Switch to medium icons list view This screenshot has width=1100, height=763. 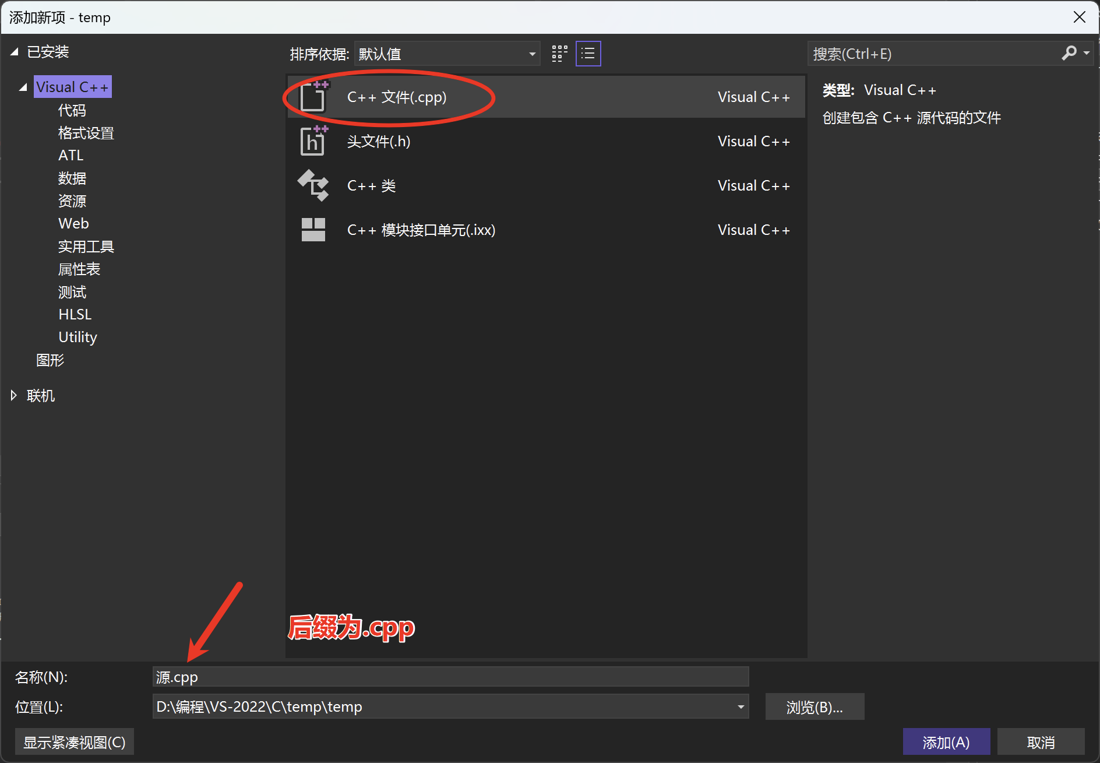[588, 54]
